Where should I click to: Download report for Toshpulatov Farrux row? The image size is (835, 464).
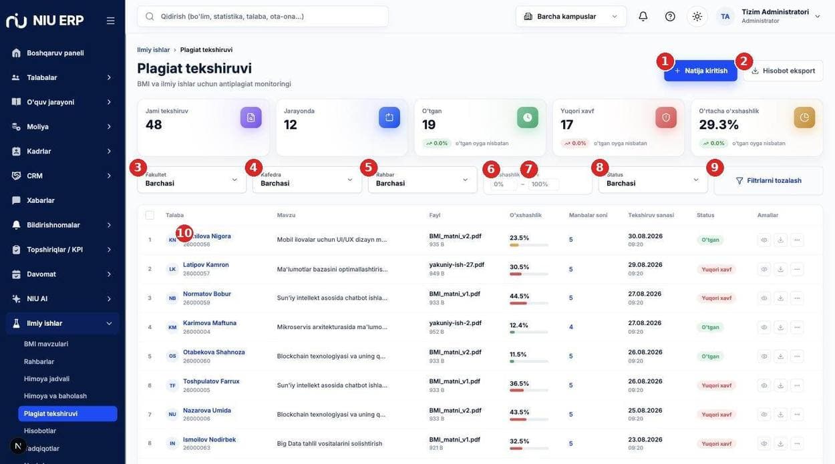[x=780, y=385]
